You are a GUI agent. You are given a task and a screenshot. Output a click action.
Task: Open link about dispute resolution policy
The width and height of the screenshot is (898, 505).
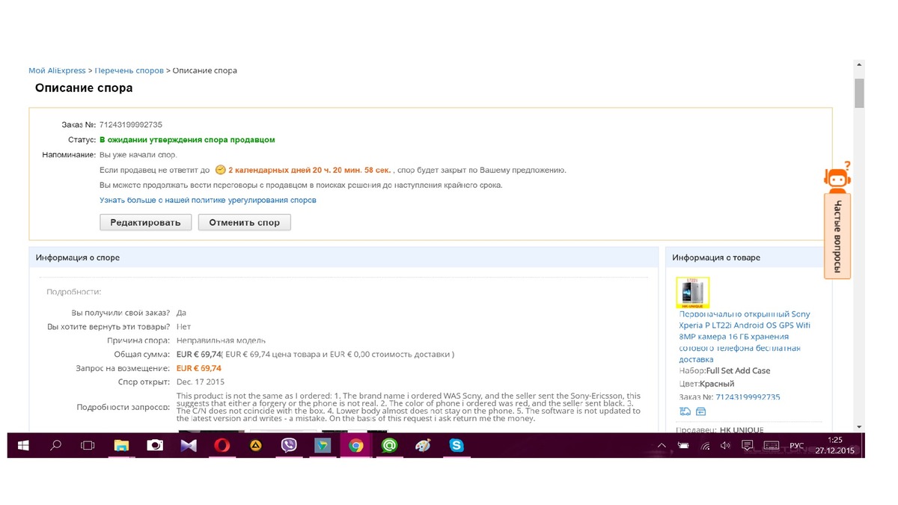point(208,201)
